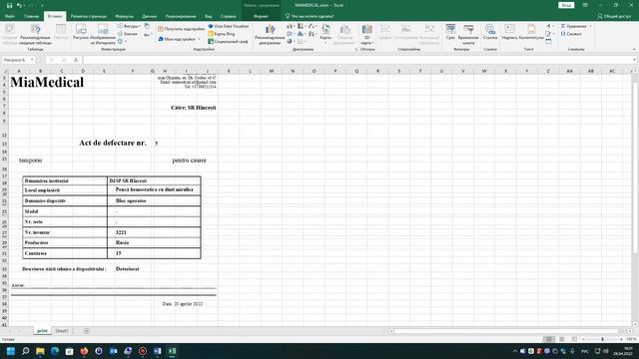
Task: Click the Share (Общий доступ) button
Action: [614, 16]
